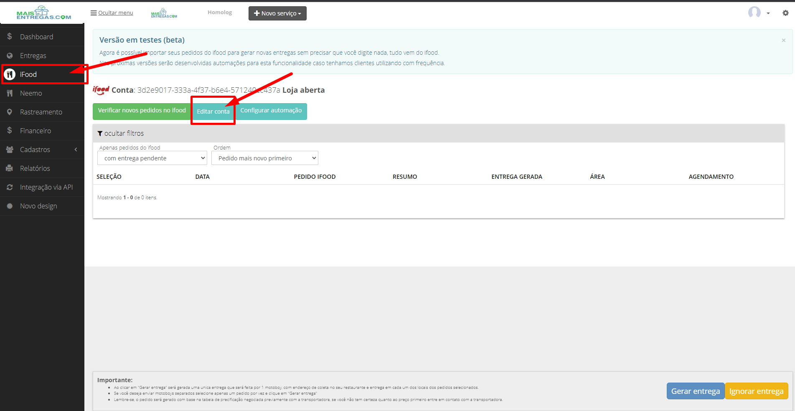Click the 'ENTREGA GERADA' column header
This screenshot has height=411, width=795.
pos(517,177)
